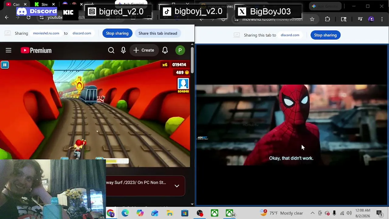Open the Chrome profile avatar in right window

(371, 19)
